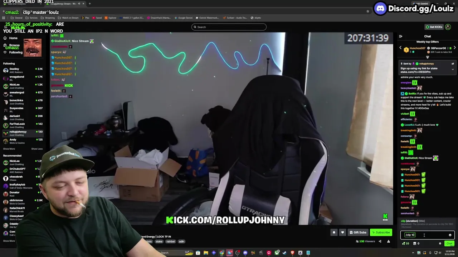Open the skiptts bookmark
Image resolution: width=458 pixels, height=257 pixels.
(x=256, y=18)
